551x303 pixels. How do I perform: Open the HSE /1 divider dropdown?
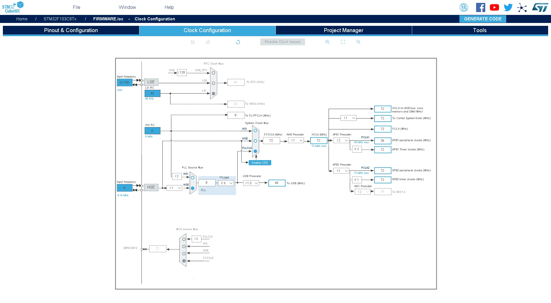tap(174, 188)
